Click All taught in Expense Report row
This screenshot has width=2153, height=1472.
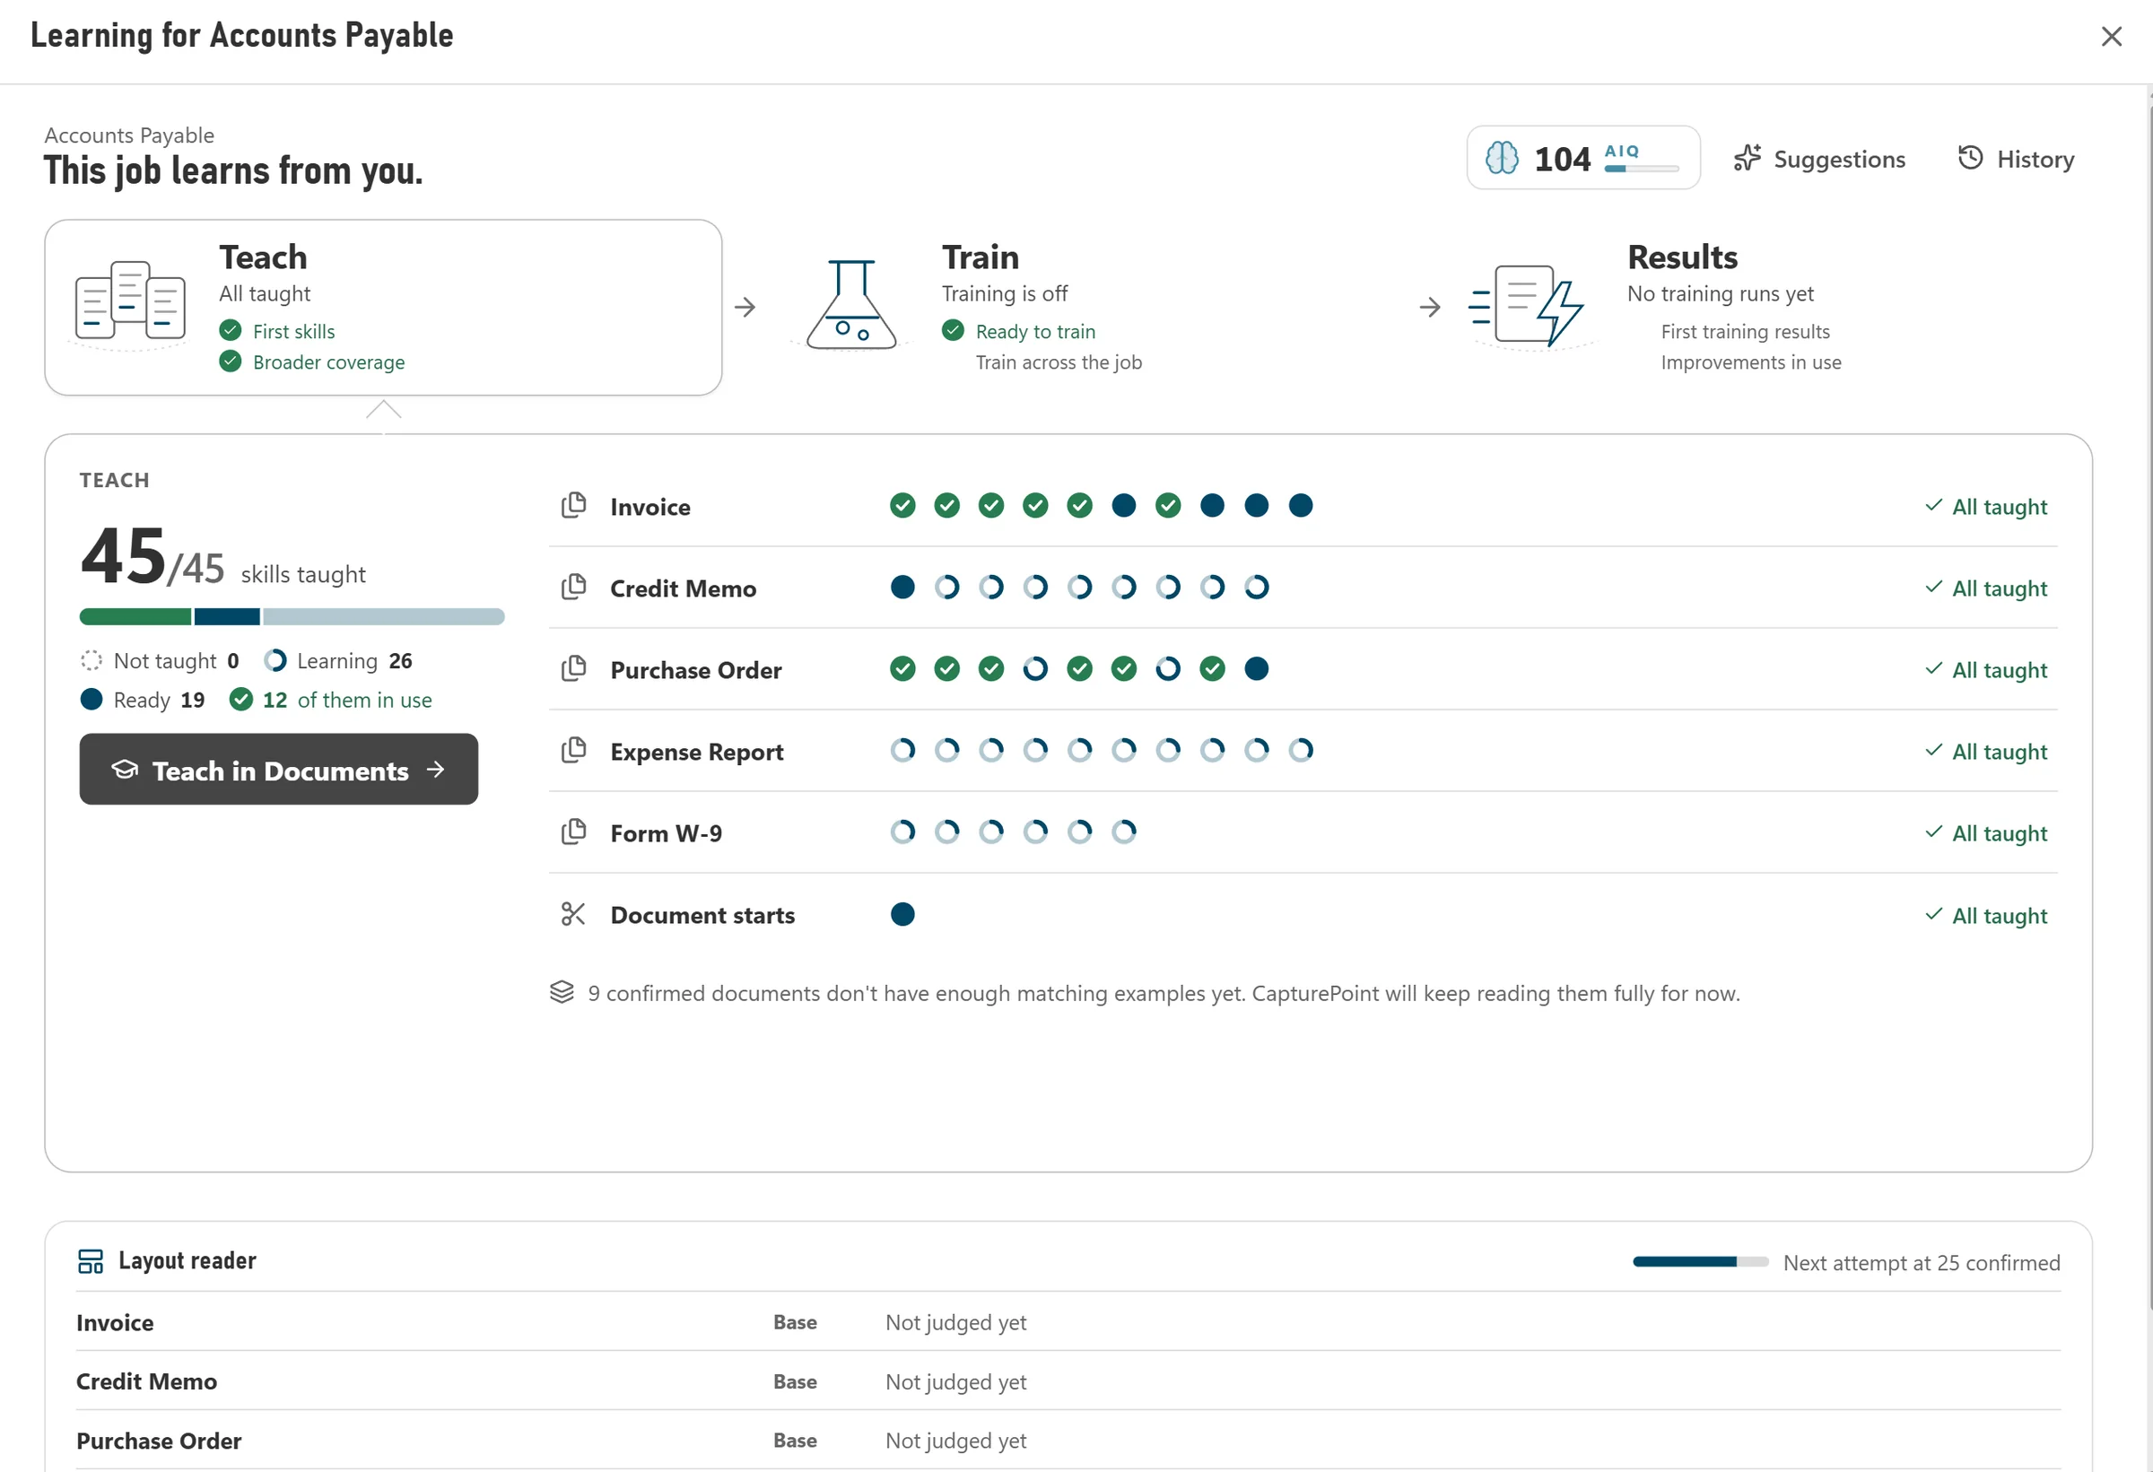click(1986, 752)
